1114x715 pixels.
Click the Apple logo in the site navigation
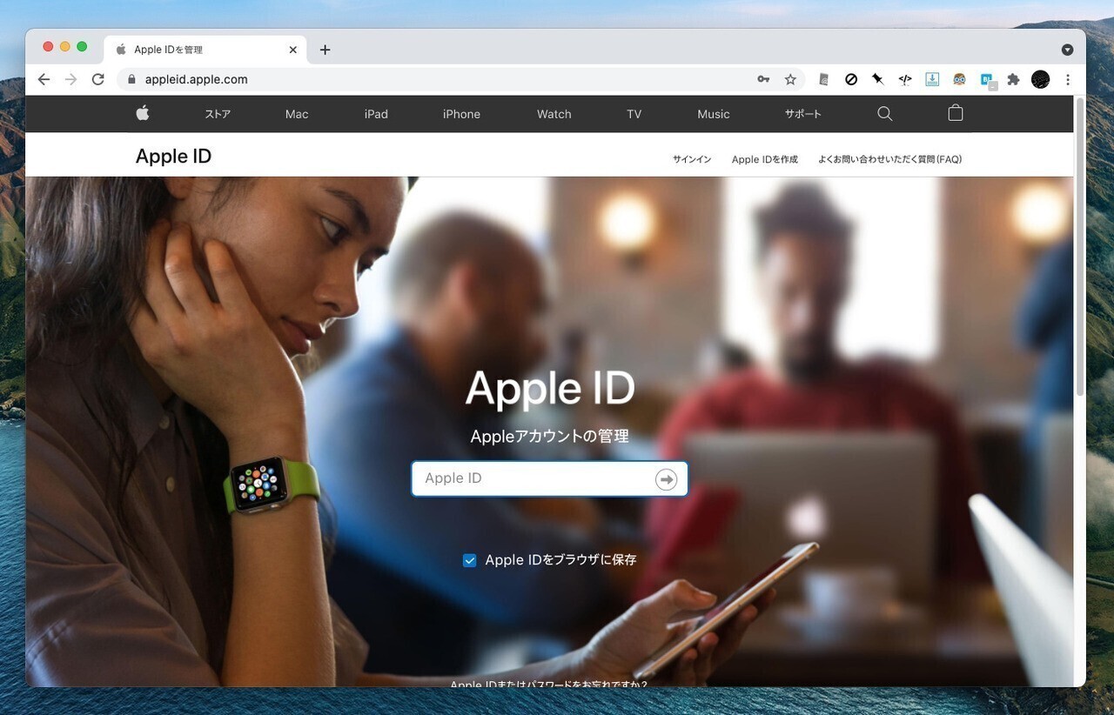(x=143, y=113)
